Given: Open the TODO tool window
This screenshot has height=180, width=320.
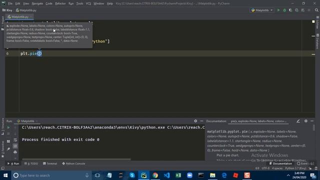Looking at the screenshot, I should point(31,163).
